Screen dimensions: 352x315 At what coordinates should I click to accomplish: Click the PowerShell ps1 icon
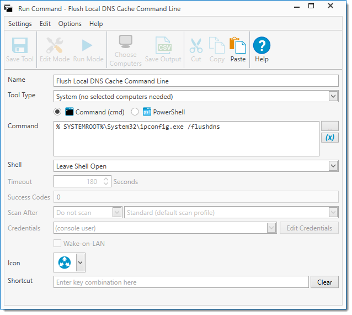[147, 112]
